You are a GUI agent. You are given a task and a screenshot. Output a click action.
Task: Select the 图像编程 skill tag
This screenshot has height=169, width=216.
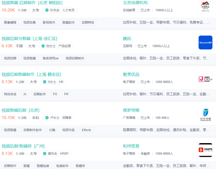click(10, 23)
